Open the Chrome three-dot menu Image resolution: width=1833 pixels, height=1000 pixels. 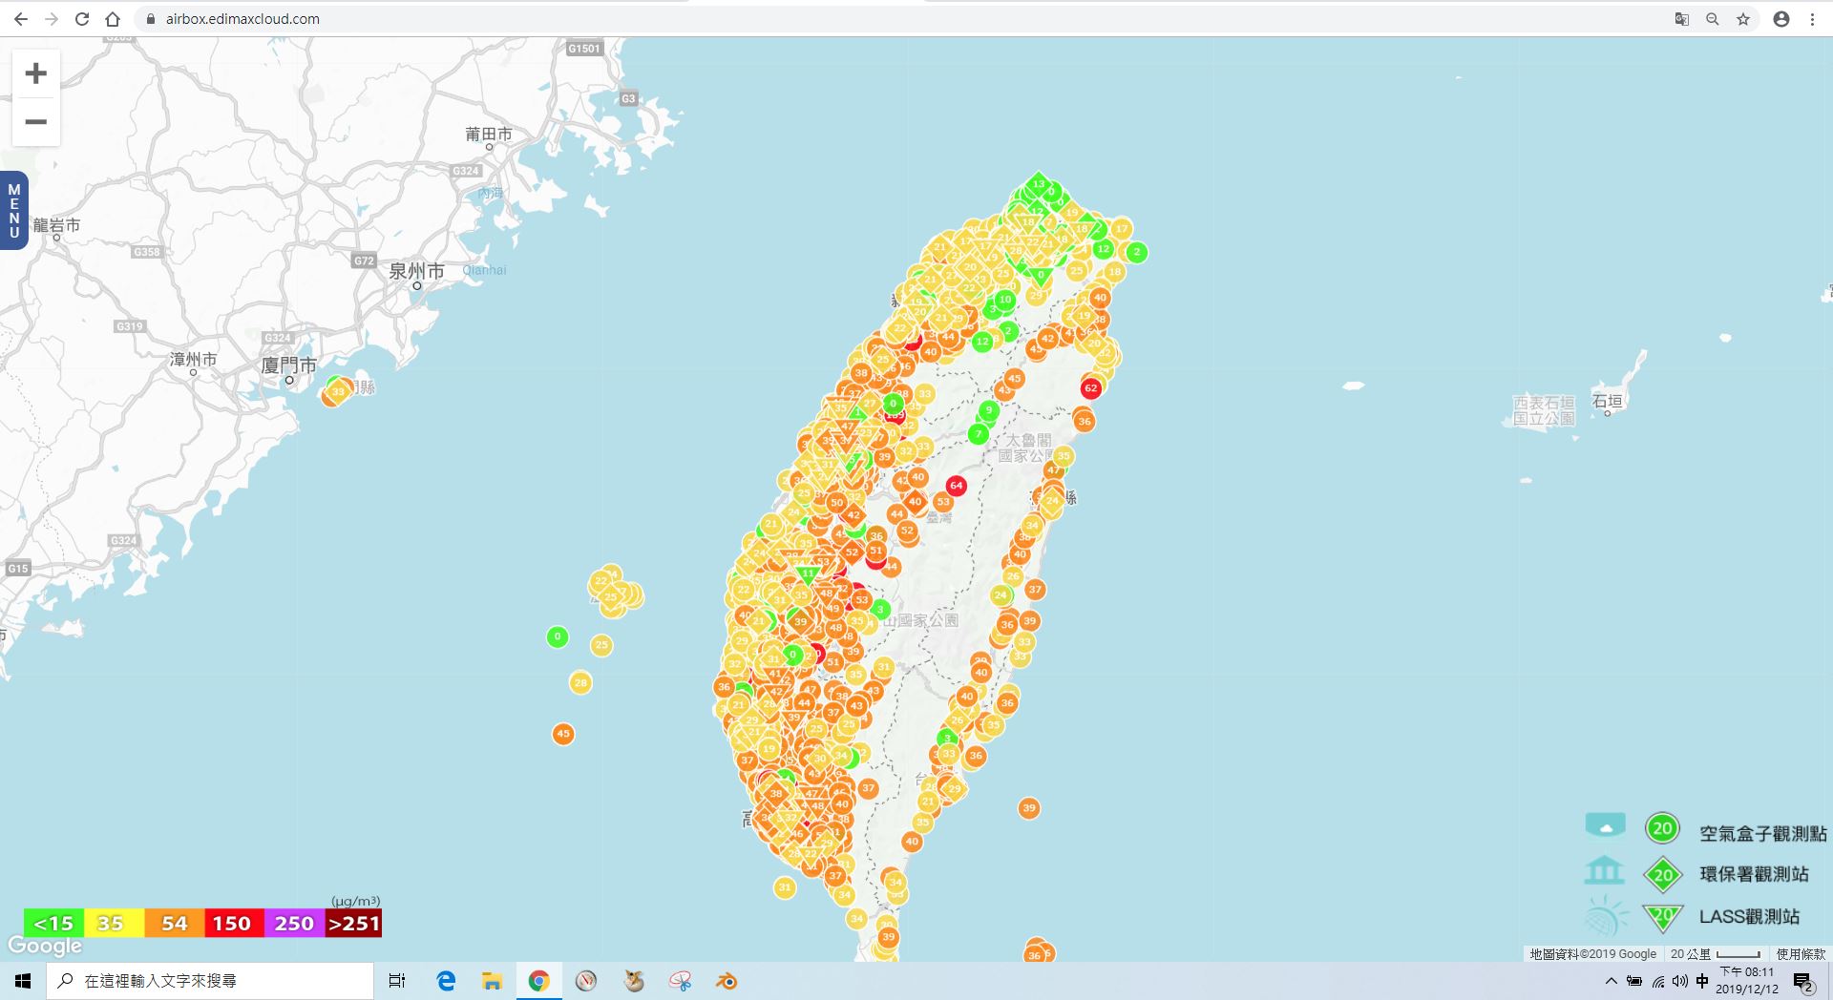(1812, 19)
